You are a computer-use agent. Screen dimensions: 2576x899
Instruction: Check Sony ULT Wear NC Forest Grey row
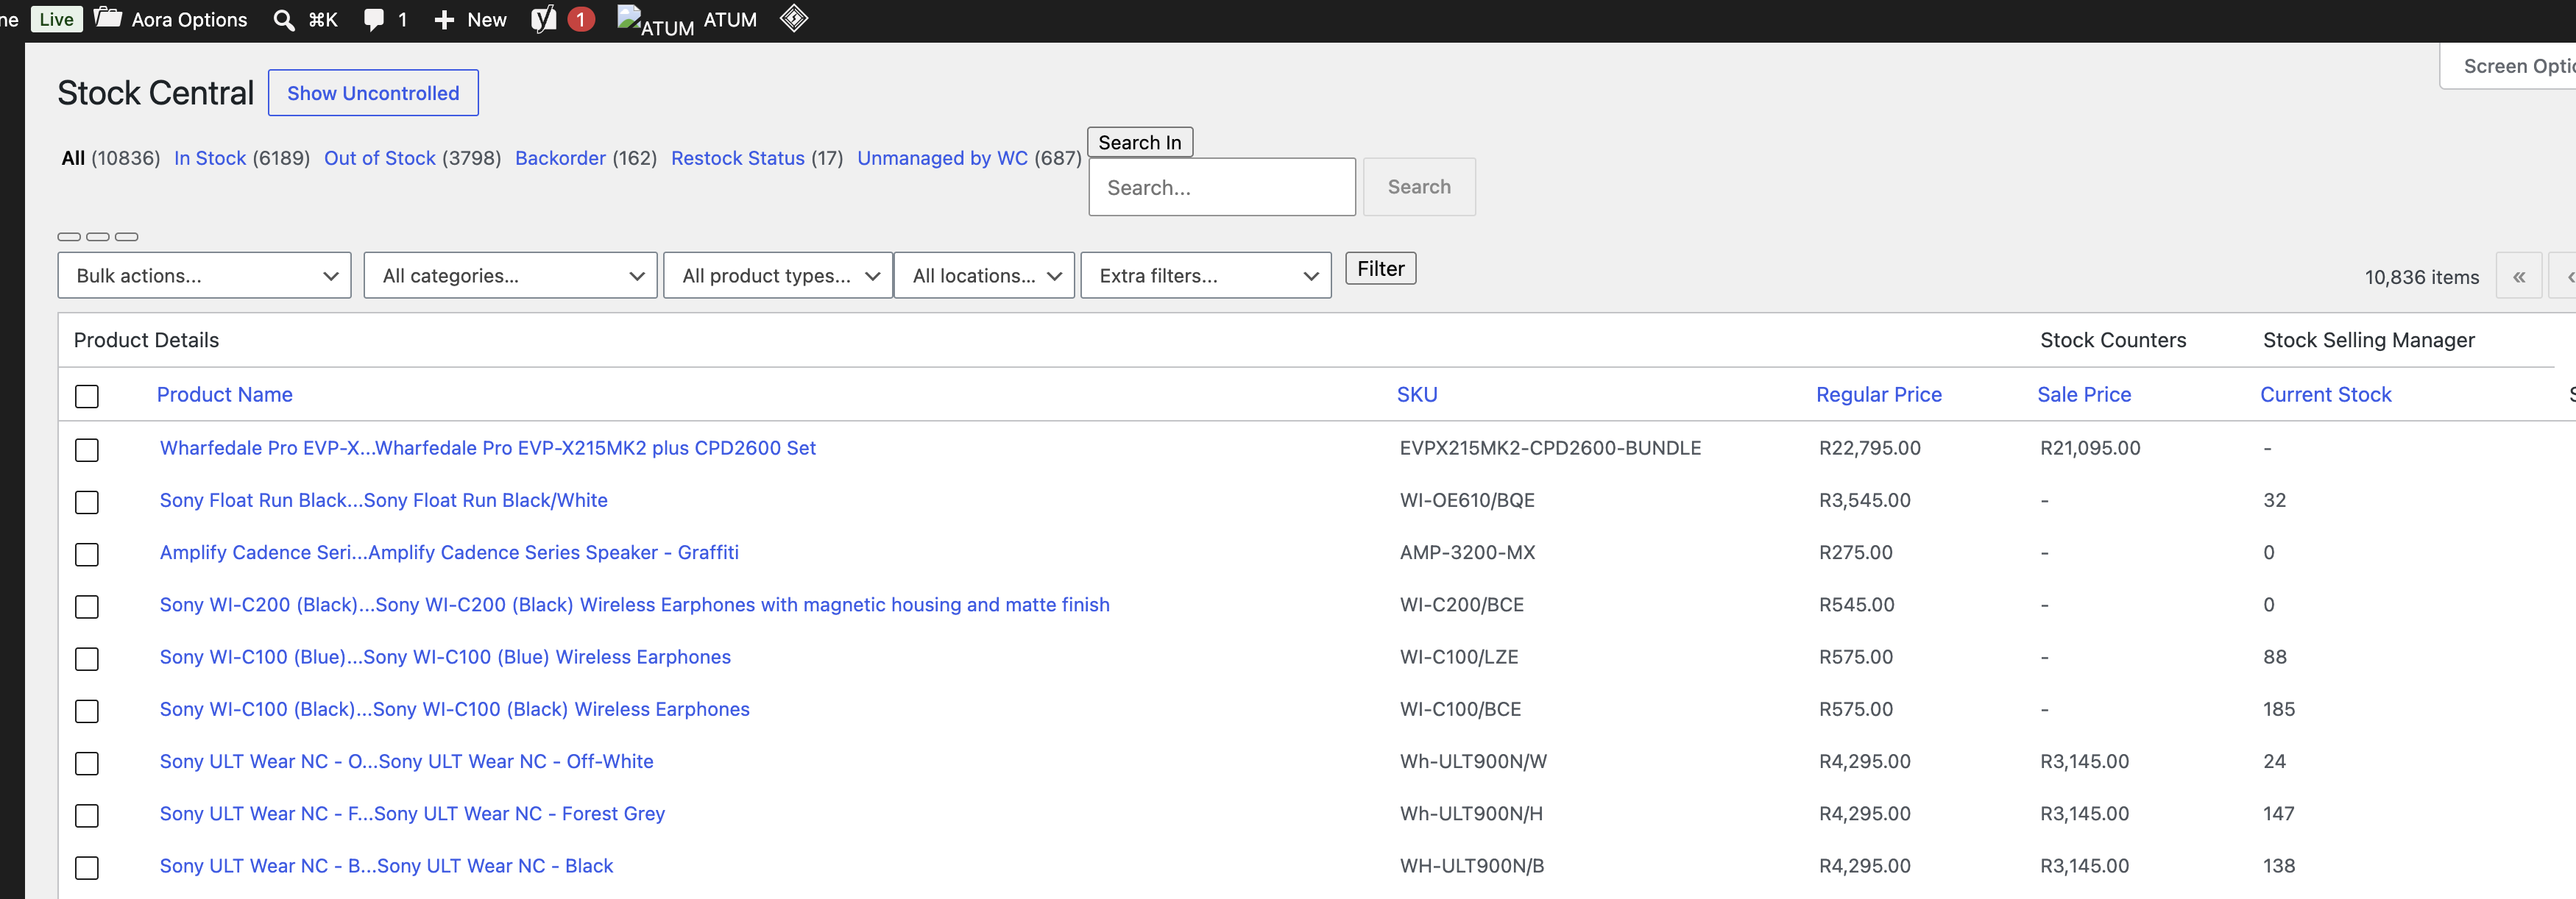87,815
